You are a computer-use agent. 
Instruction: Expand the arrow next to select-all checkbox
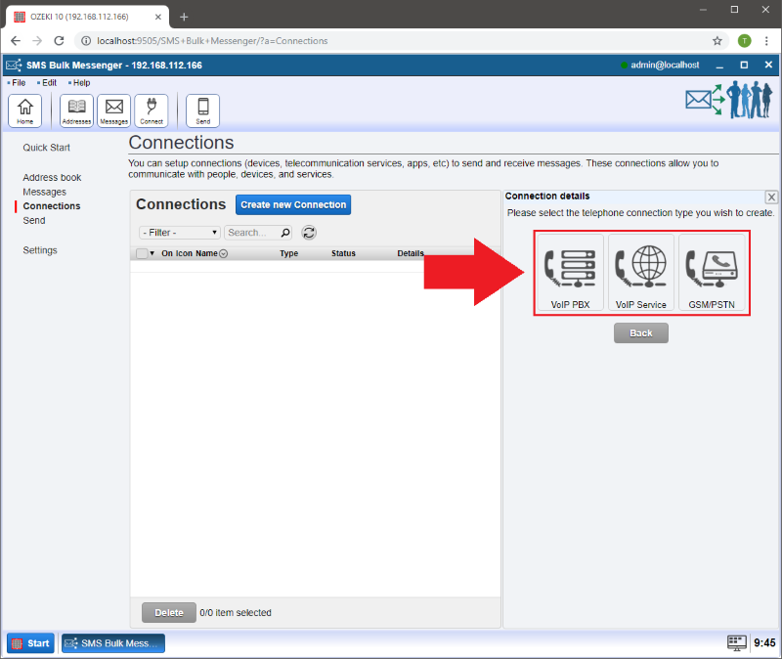[152, 253]
